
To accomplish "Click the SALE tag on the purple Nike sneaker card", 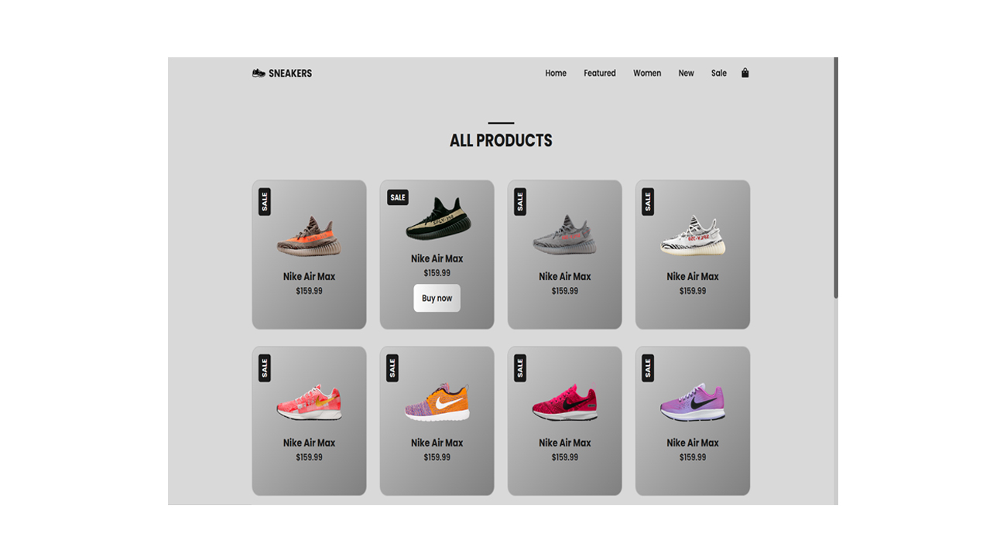I will click(x=648, y=368).
